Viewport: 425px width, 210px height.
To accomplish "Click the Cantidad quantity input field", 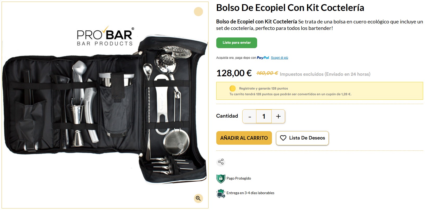I will (x=264, y=116).
